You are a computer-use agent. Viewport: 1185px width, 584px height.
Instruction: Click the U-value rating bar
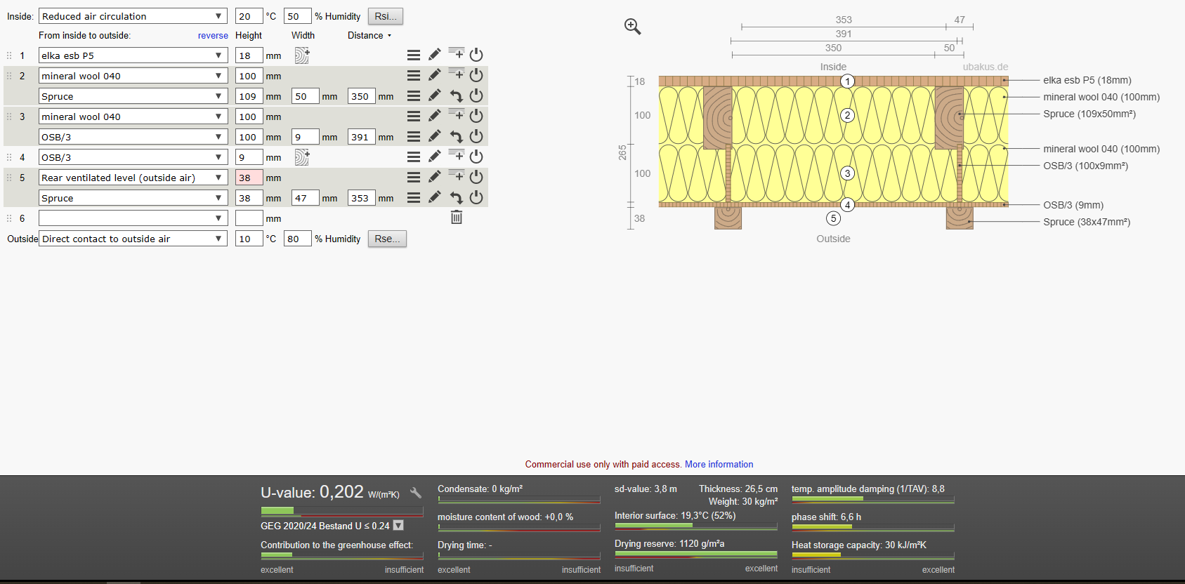[x=342, y=510]
